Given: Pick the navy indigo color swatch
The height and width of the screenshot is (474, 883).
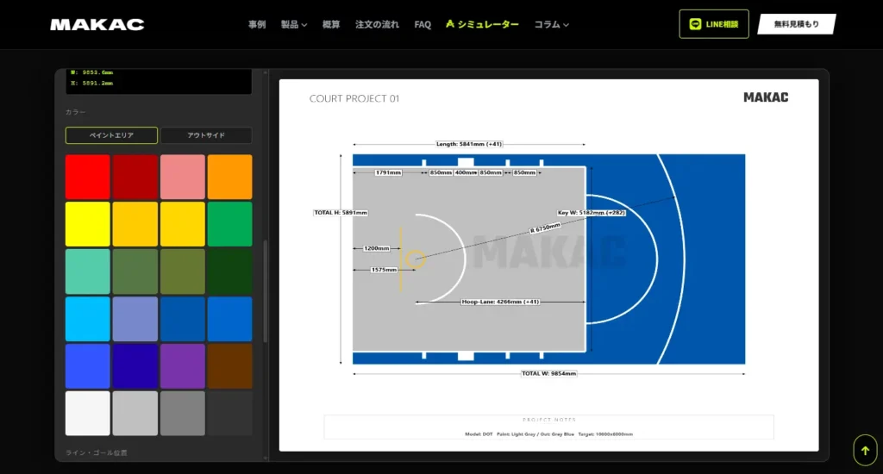Looking at the screenshot, I should pos(135,366).
